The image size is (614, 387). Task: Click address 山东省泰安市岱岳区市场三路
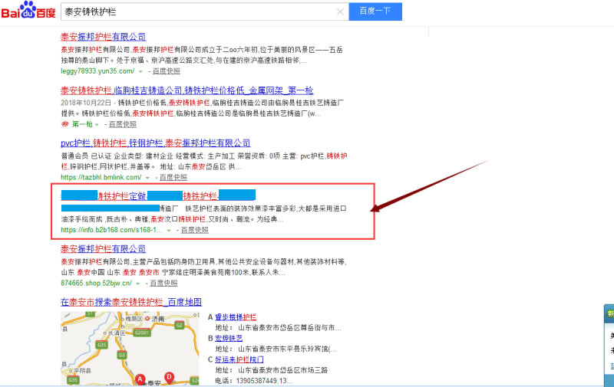[x=282, y=370]
